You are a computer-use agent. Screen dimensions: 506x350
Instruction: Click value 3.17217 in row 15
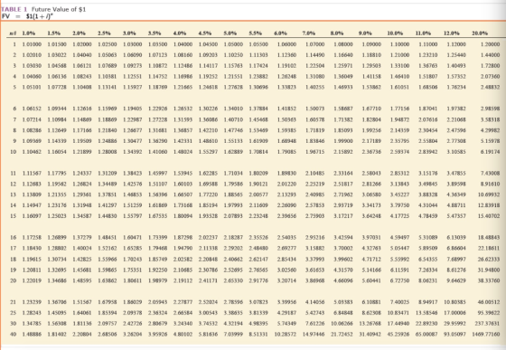point(343,216)
